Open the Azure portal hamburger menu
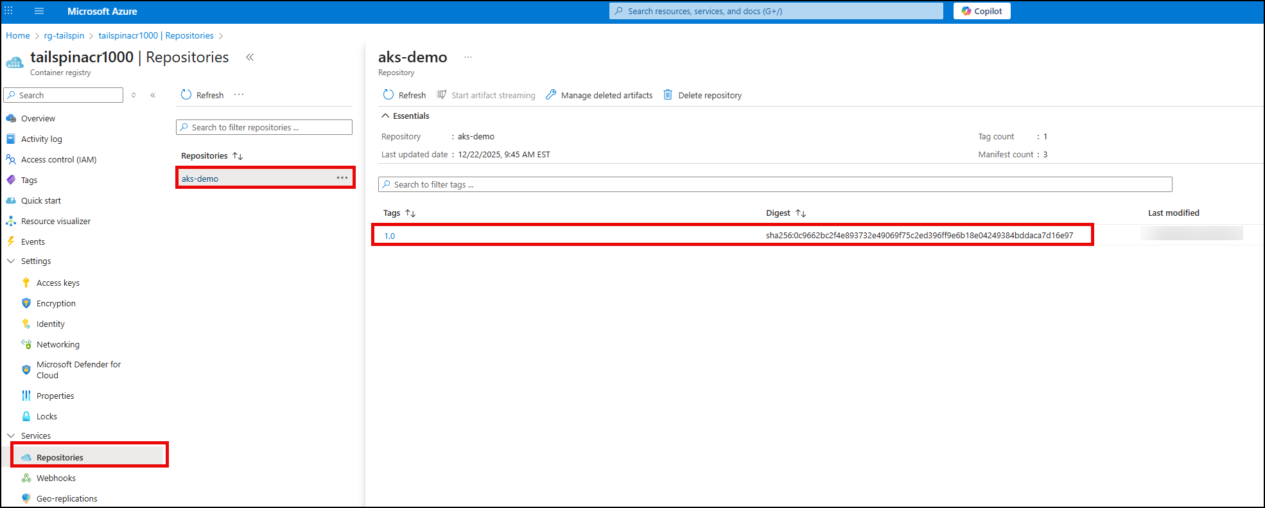The width and height of the screenshot is (1265, 508). (39, 11)
